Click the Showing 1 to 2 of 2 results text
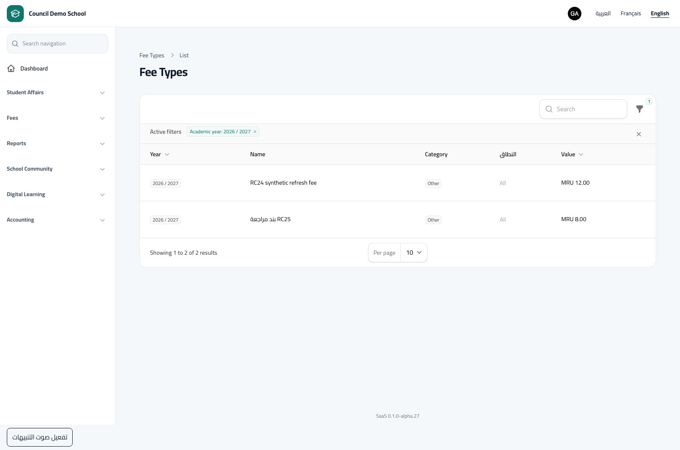This screenshot has width=680, height=450. (184, 253)
